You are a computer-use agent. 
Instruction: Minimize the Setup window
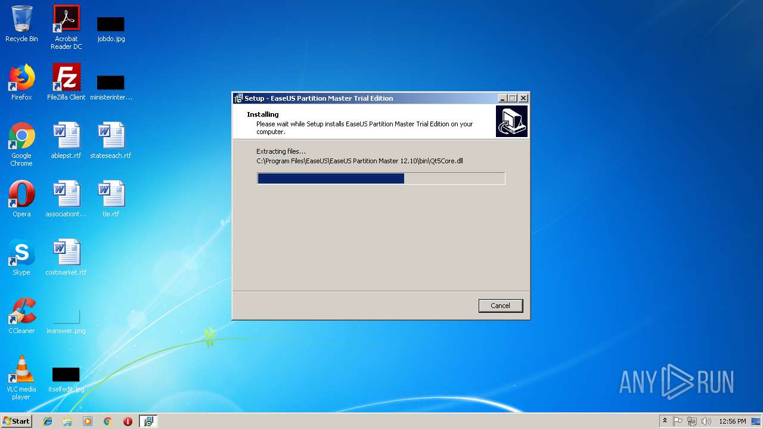(503, 98)
